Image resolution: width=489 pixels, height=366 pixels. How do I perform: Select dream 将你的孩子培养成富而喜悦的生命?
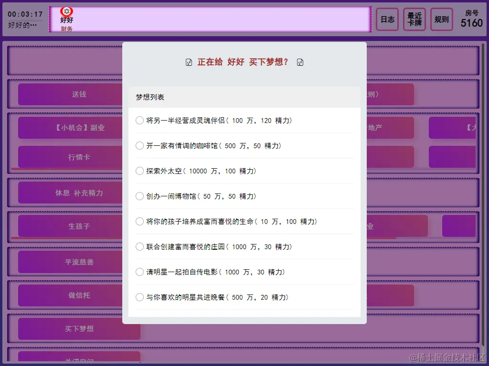click(x=139, y=221)
